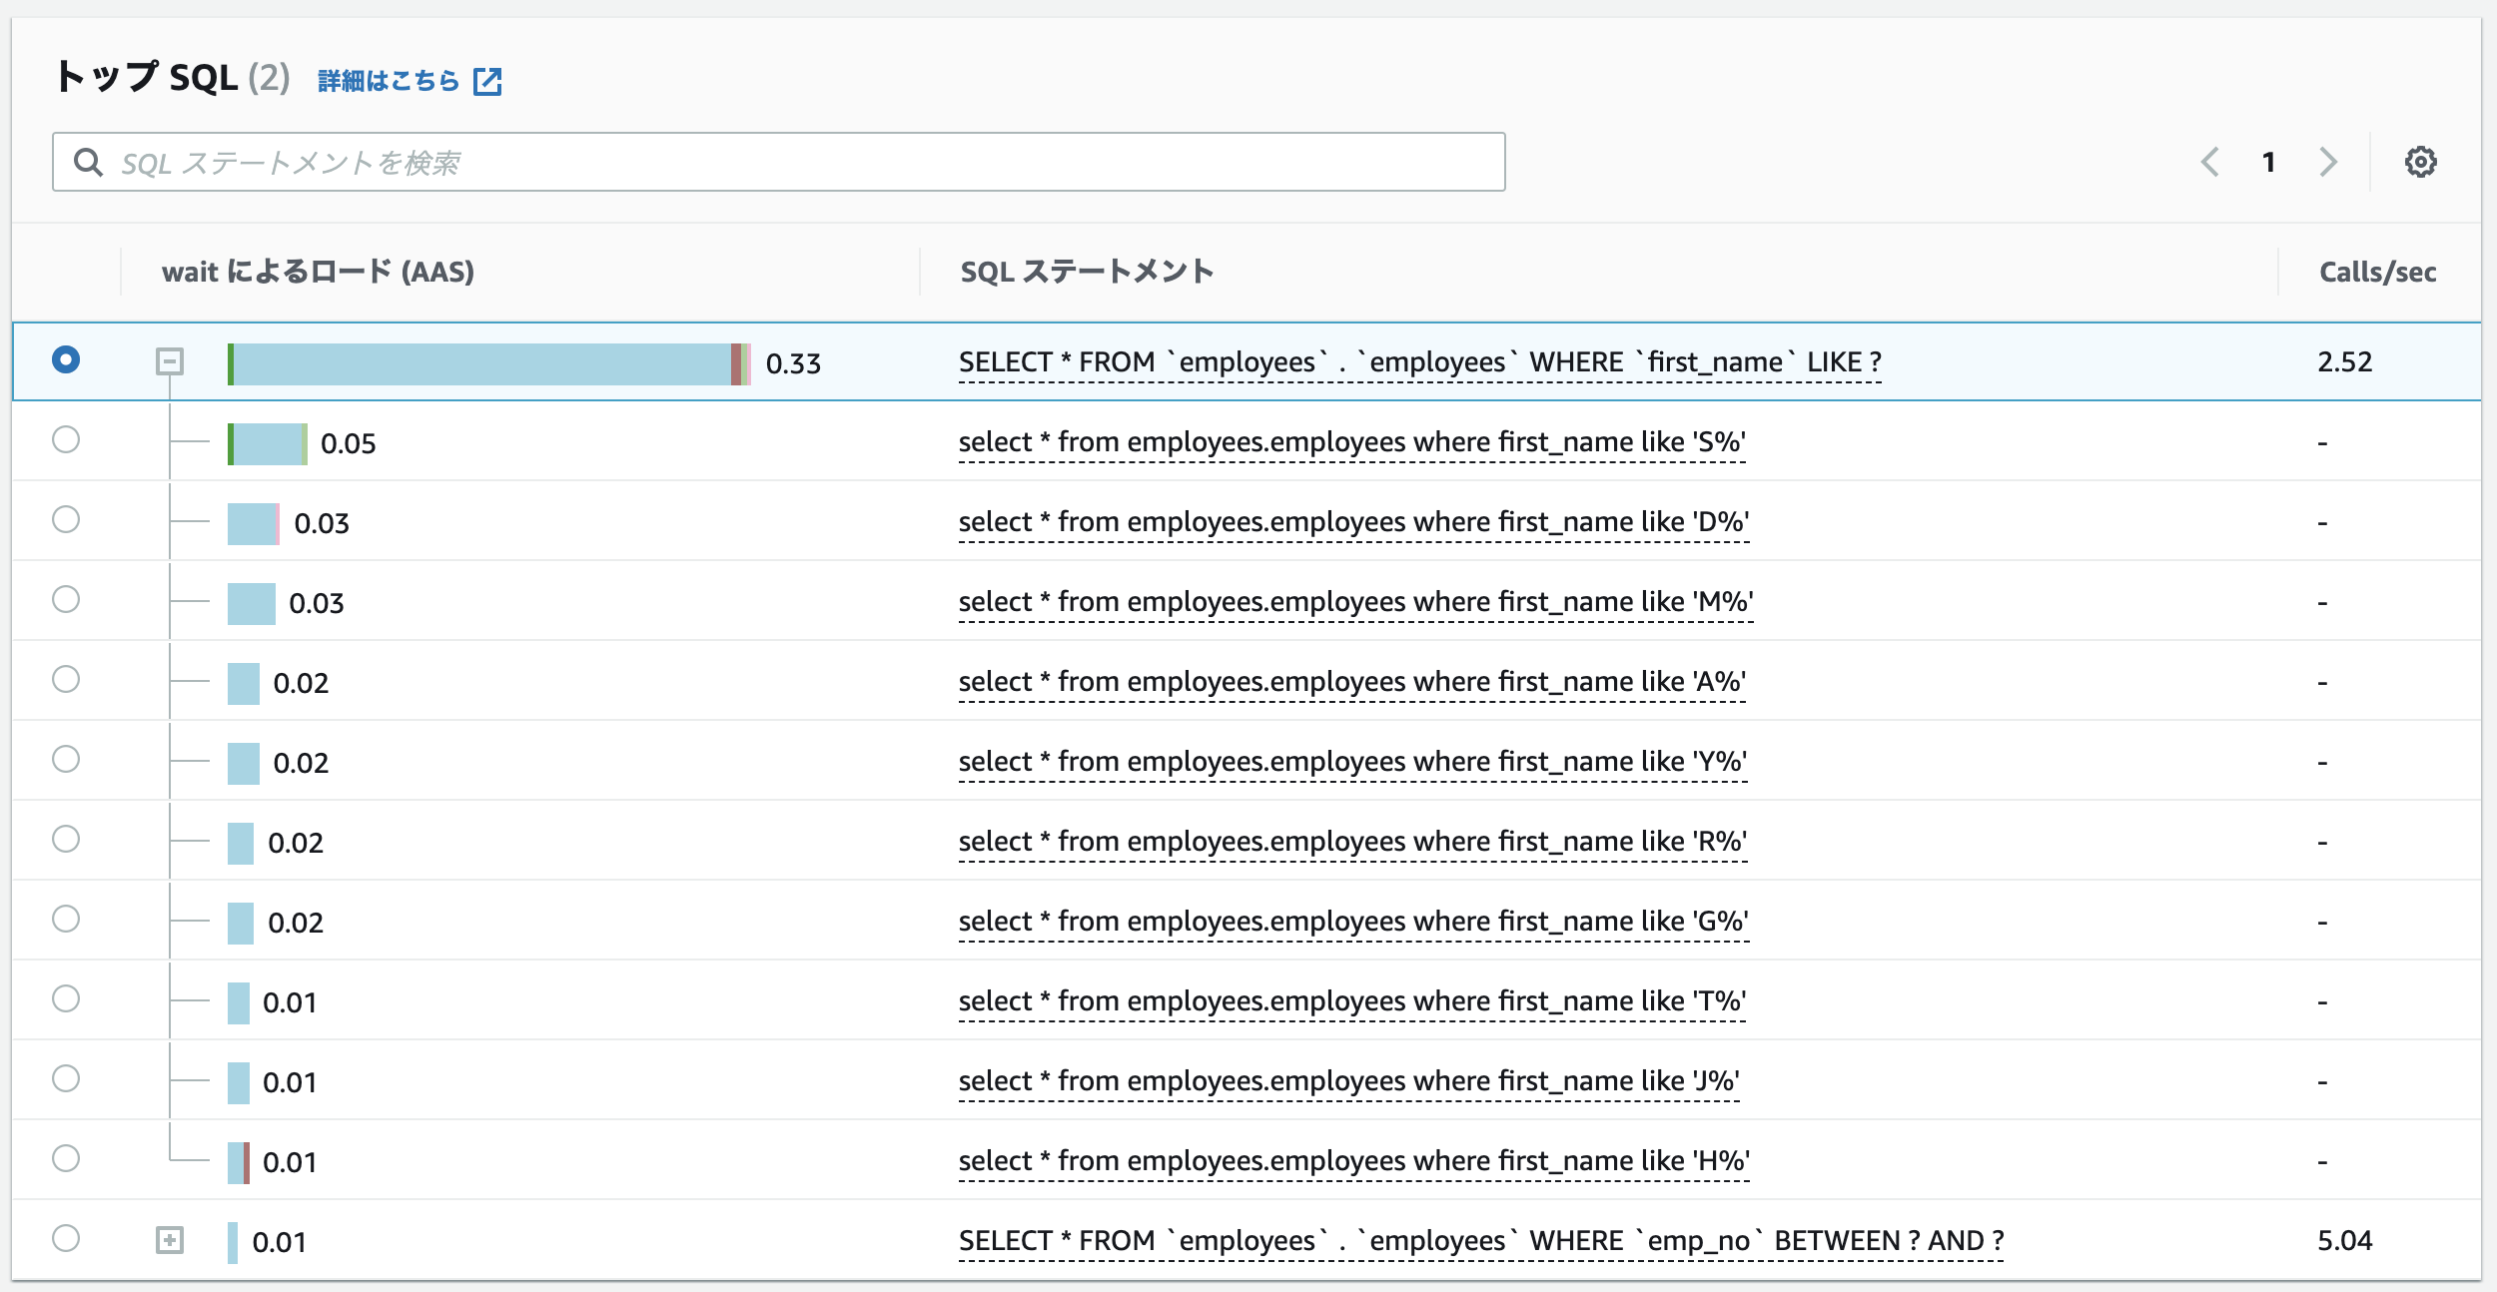Open the like 'D%' SQL statement

tap(1353, 522)
